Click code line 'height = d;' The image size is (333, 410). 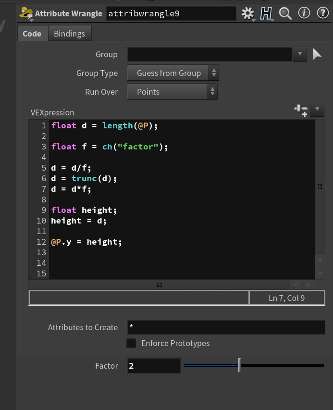coord(79,221)
